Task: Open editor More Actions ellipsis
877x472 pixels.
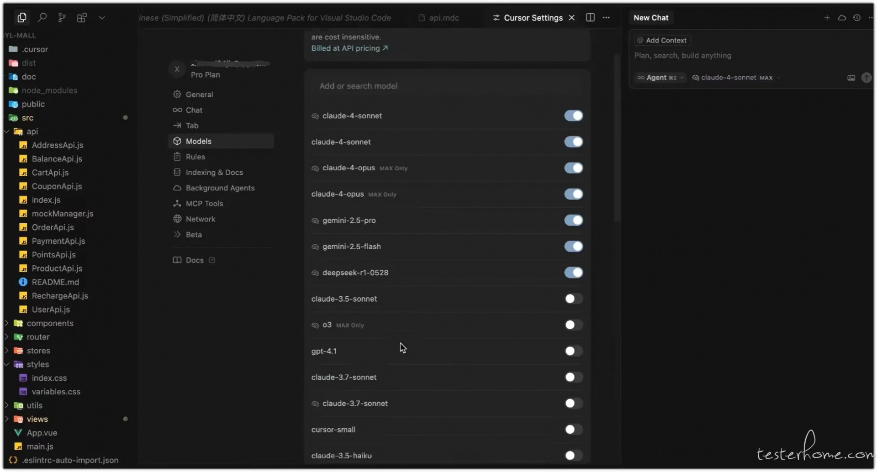Action: (606, 17)
